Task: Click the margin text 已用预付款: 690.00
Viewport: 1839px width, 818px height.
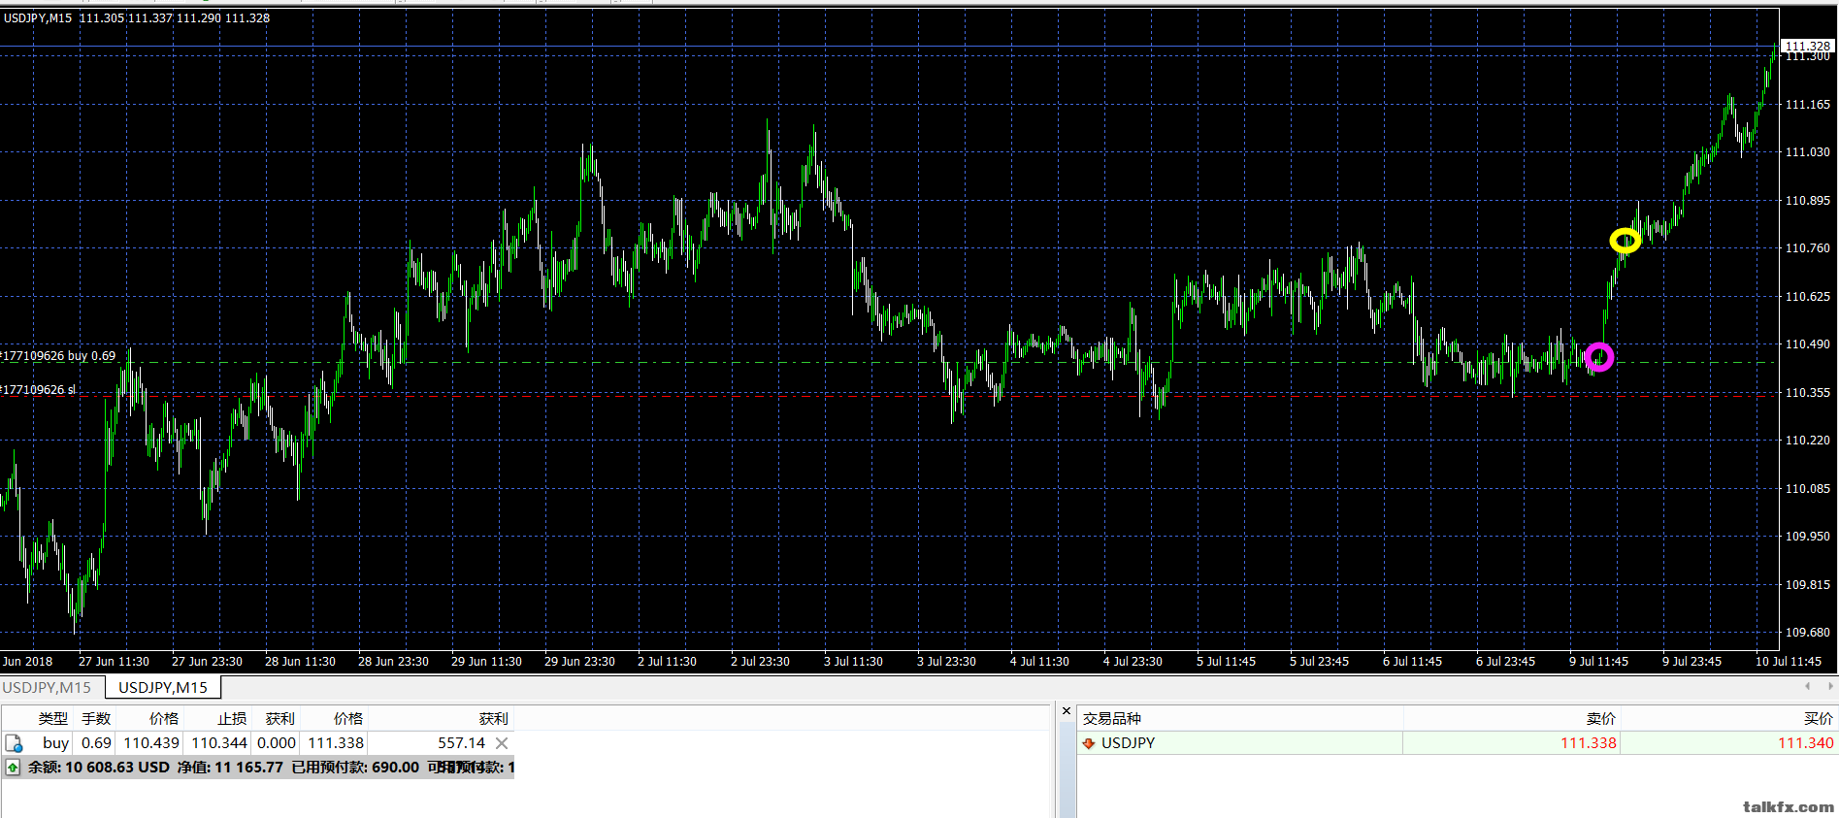Action: [355, 768]
